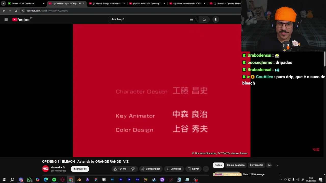326x183 pixels.
Task: Show hidden system tray icons
Action: point(281,180)
